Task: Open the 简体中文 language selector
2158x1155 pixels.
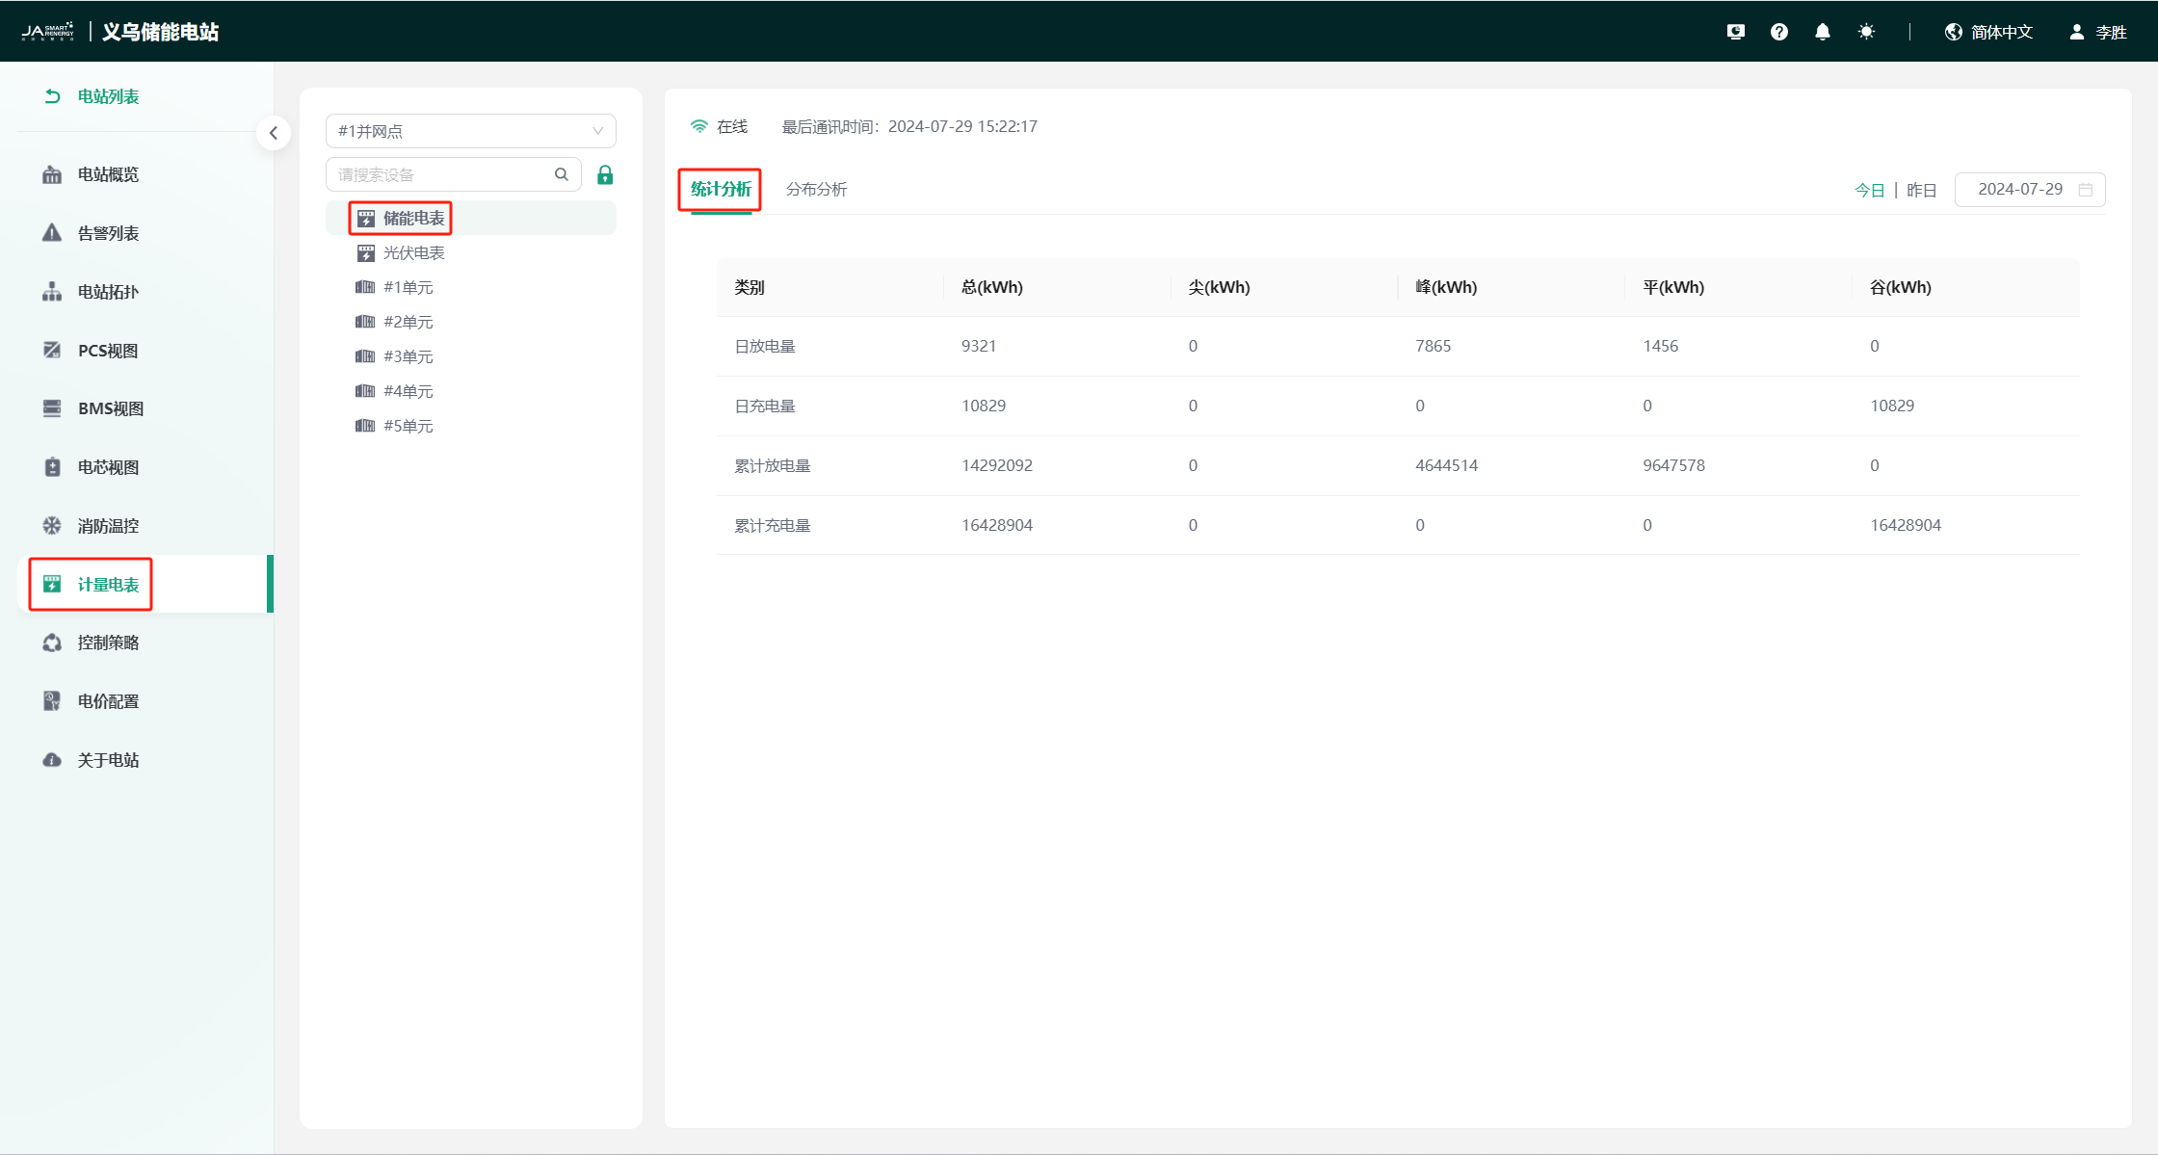Action: coord(1988,32)
